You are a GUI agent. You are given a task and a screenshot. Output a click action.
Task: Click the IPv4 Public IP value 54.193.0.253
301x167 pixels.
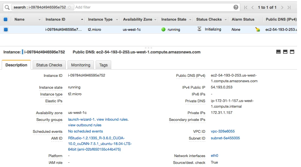pyautogui.click(x=222, y=87)
